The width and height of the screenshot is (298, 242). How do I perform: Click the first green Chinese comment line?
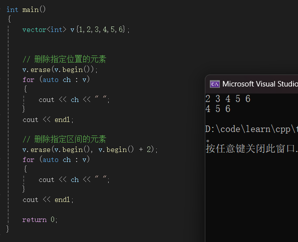pos(64,59)
